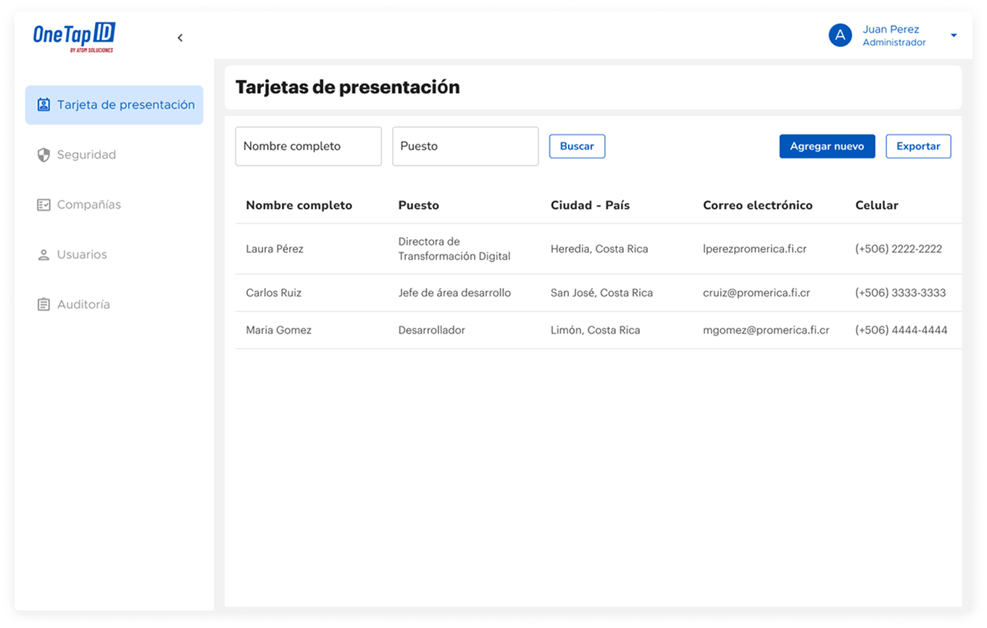This screenshot has height=628, width=987.
Task: Click the Compañías checklist icon
Action: [43, 205]
